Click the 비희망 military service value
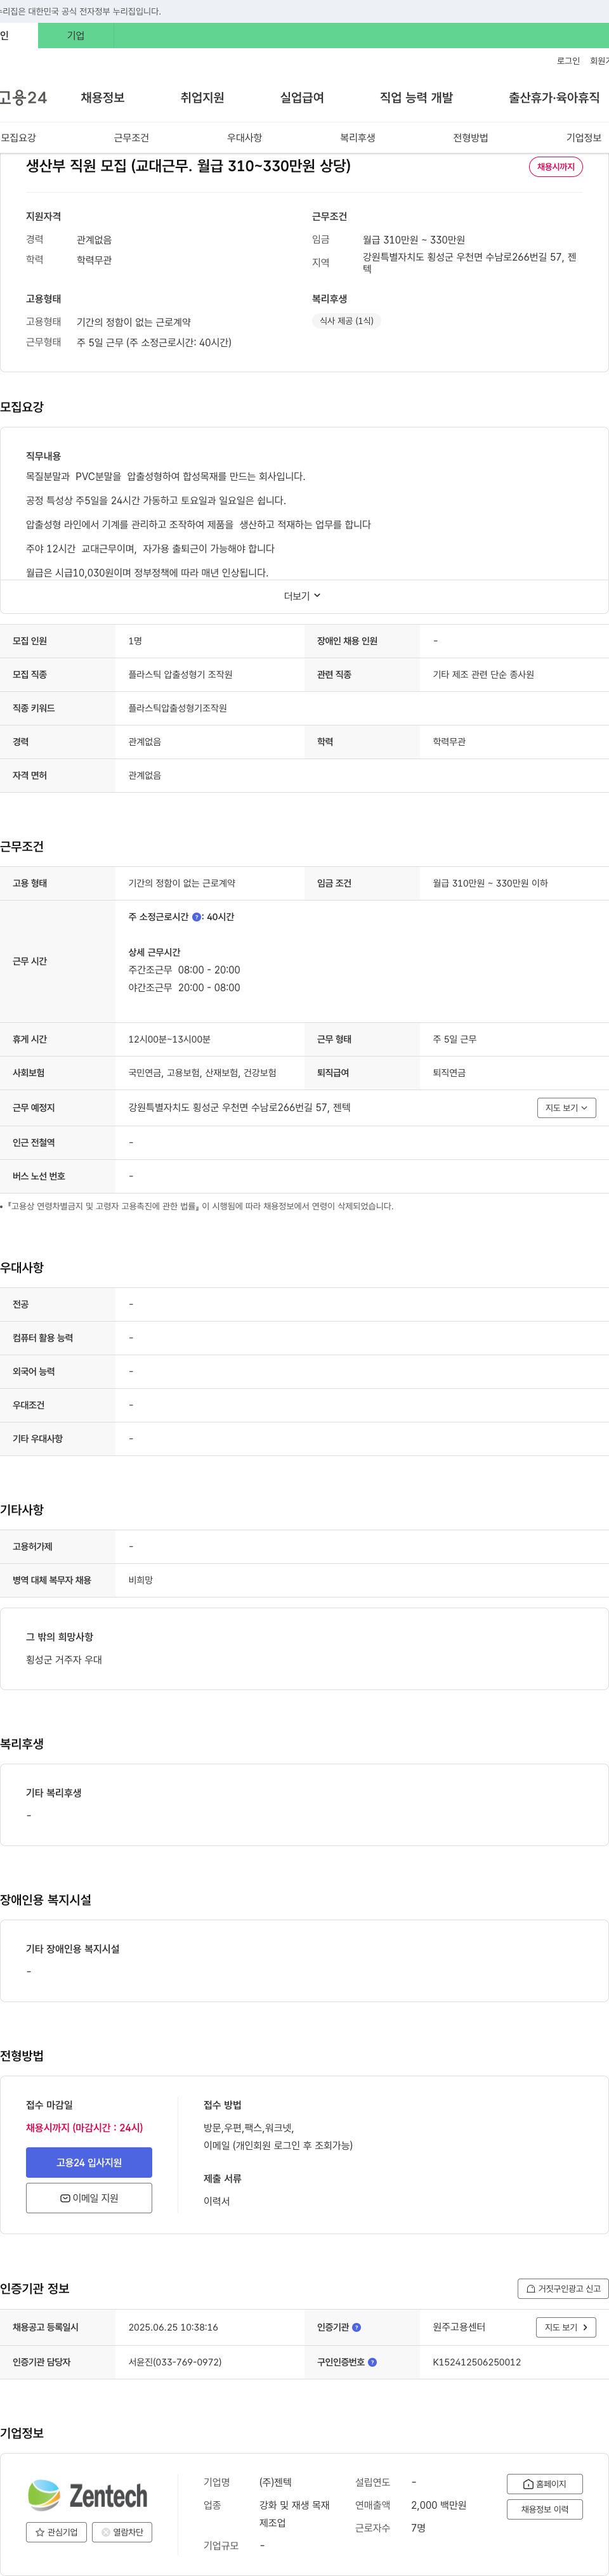609x2576 pixels. [x=140, y=1580]
